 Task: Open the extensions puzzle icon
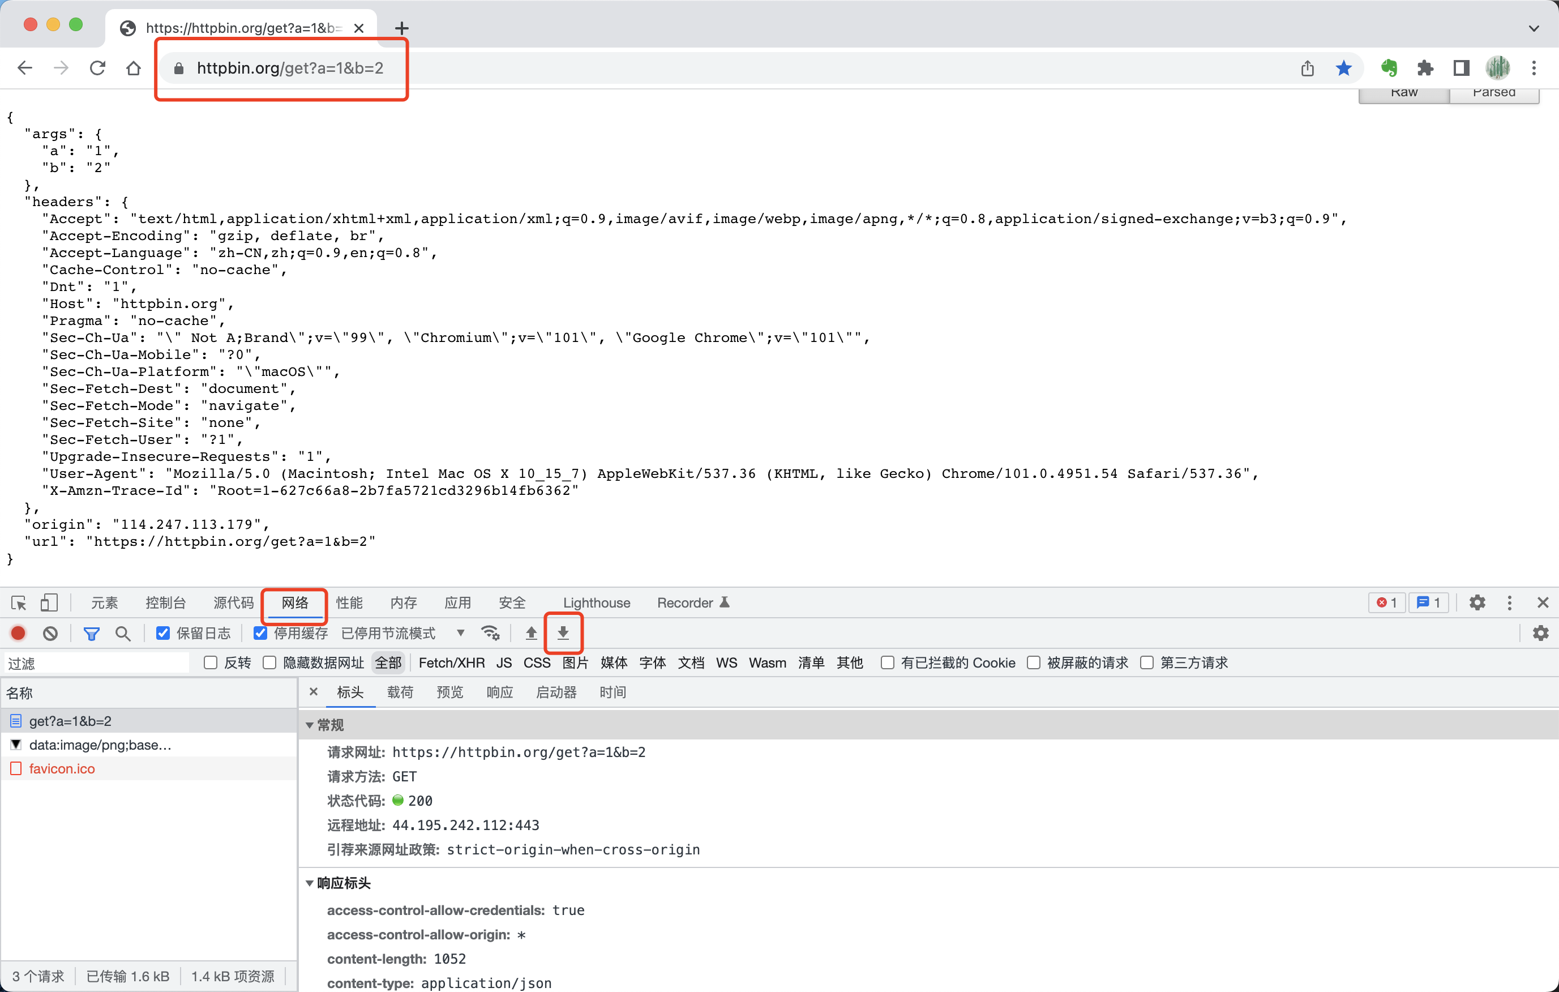[x=1425, y=68]
